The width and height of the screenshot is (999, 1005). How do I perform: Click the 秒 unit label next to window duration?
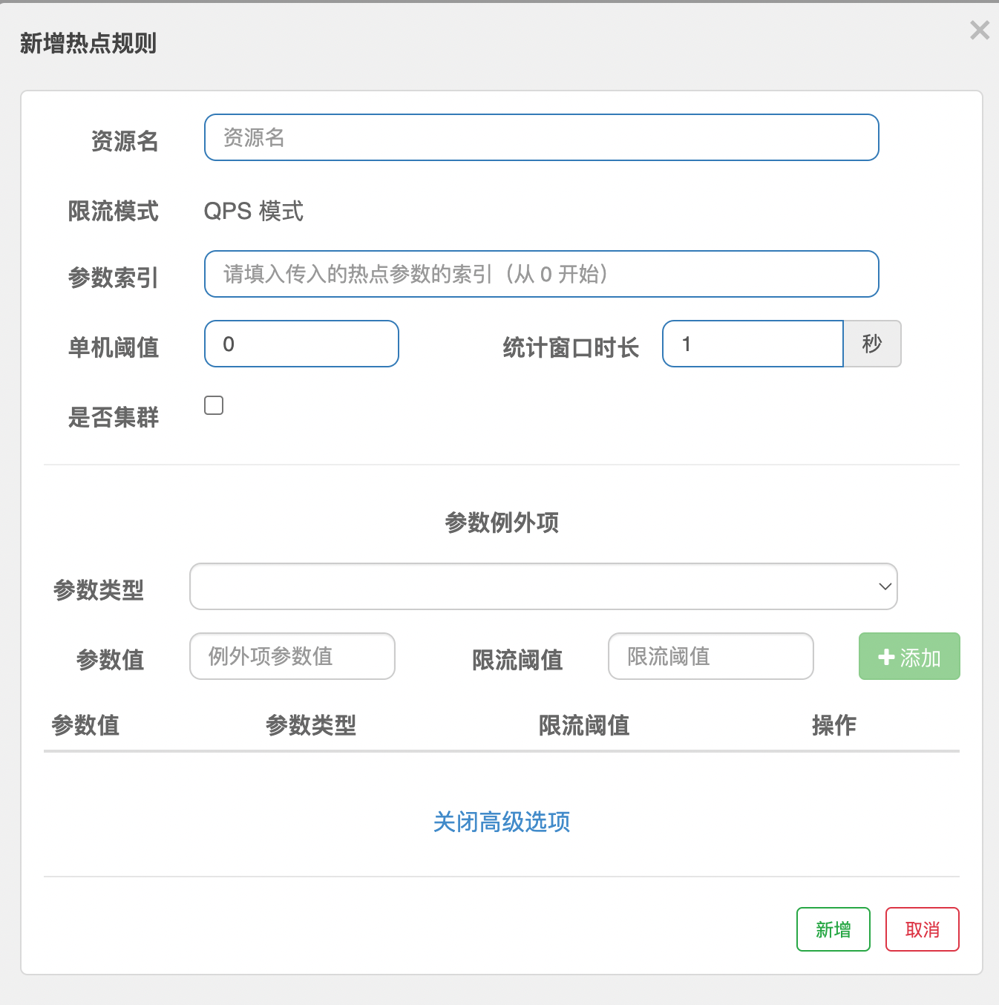pyautogui.click(x=872, y=344)
